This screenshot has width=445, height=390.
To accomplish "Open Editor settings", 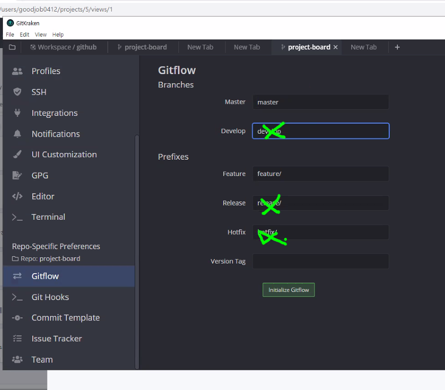I will (69, 196).
